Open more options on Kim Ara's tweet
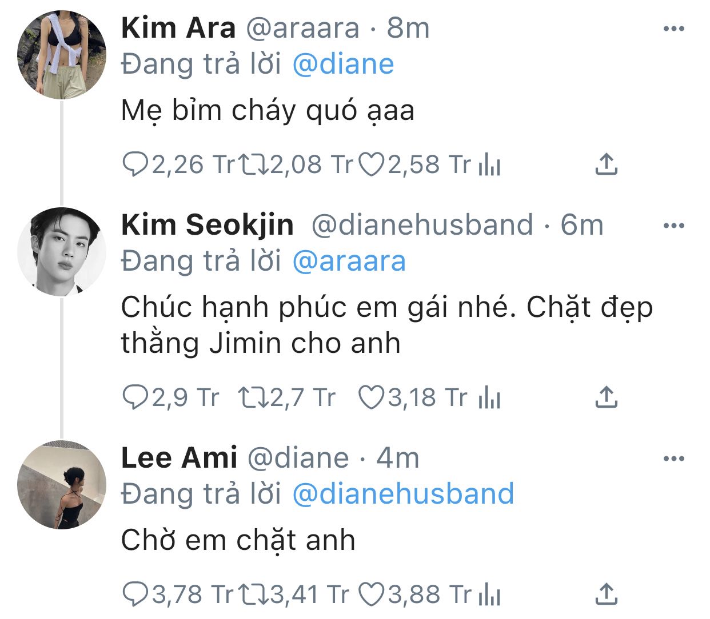Screen dimensions: 710x619 (673, 29)
